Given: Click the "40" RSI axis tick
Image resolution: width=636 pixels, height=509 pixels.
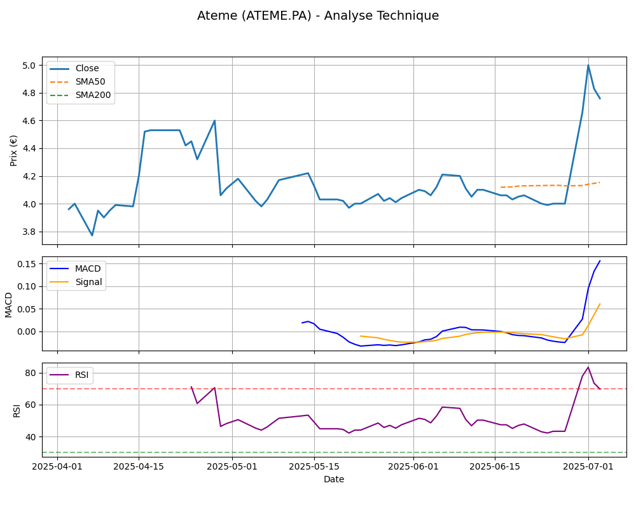Looking at the screenshot, I should [x=32, y=437].
